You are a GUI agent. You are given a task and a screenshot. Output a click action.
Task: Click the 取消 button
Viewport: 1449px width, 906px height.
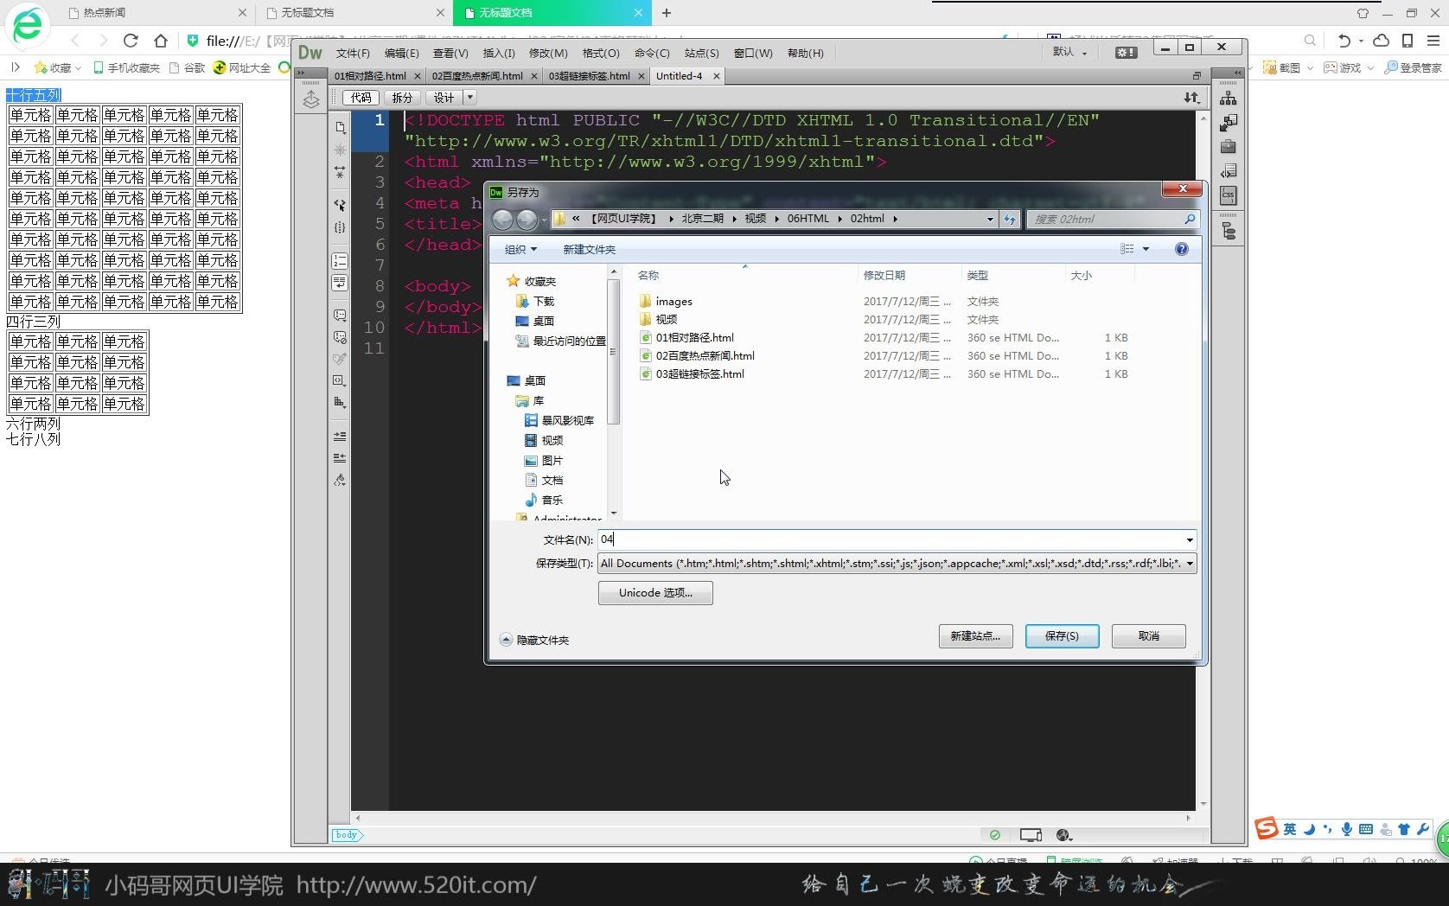point(1148,636)
